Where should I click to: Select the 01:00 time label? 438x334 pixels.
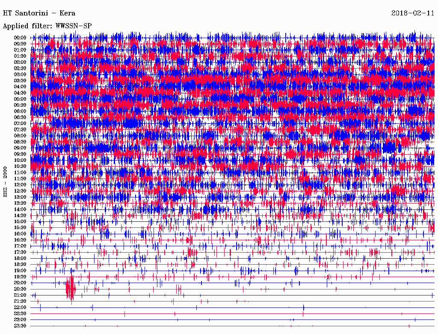click(x=20, y=50)
